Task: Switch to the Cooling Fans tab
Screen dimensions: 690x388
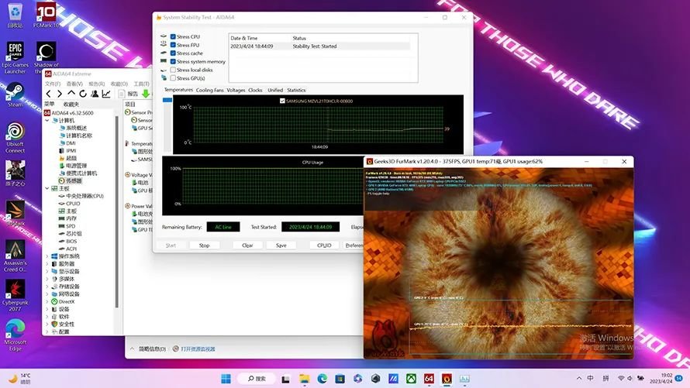Action: 209,90
